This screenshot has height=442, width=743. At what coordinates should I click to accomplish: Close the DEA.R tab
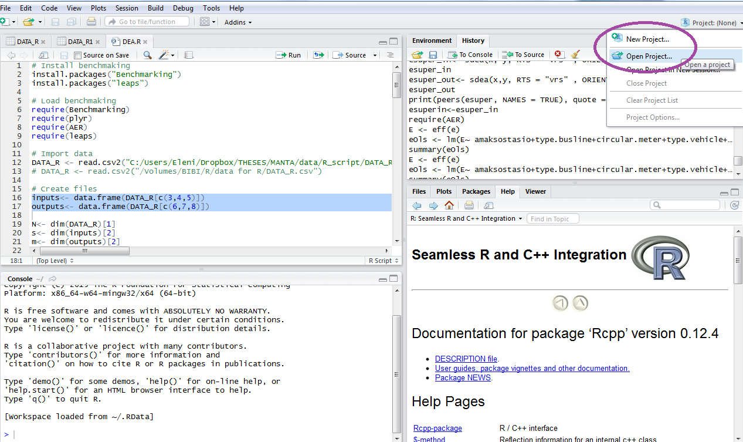click(146, 42)
